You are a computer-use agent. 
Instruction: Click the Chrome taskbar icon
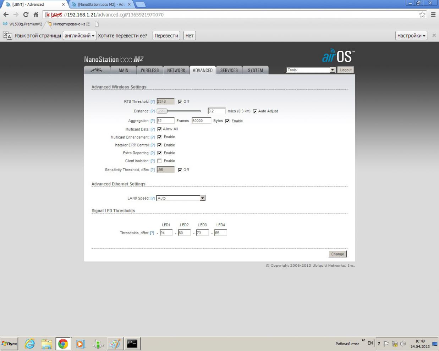coord(63,344)
